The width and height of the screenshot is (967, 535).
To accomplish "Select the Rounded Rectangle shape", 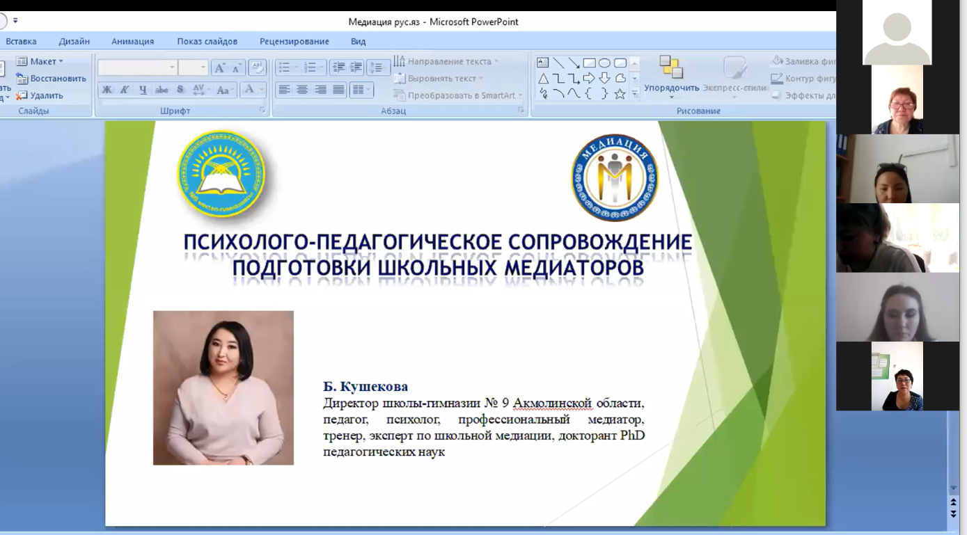I will [x=620, y=63].
